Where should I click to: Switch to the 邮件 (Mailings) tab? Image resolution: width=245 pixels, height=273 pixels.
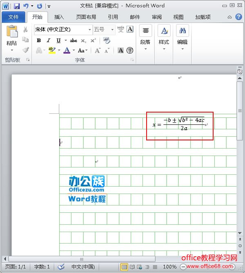tap(135, 17)
